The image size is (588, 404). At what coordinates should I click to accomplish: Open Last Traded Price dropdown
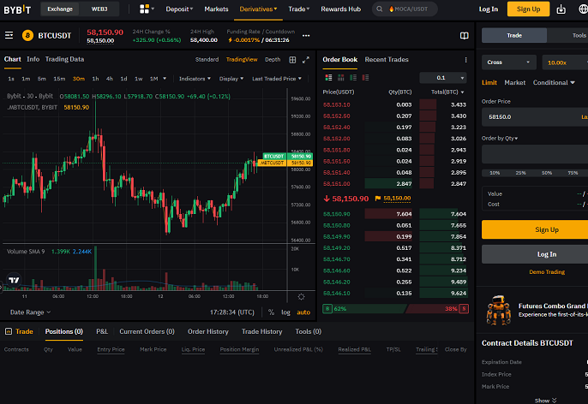pyautogui.click(x=276, y=79)
